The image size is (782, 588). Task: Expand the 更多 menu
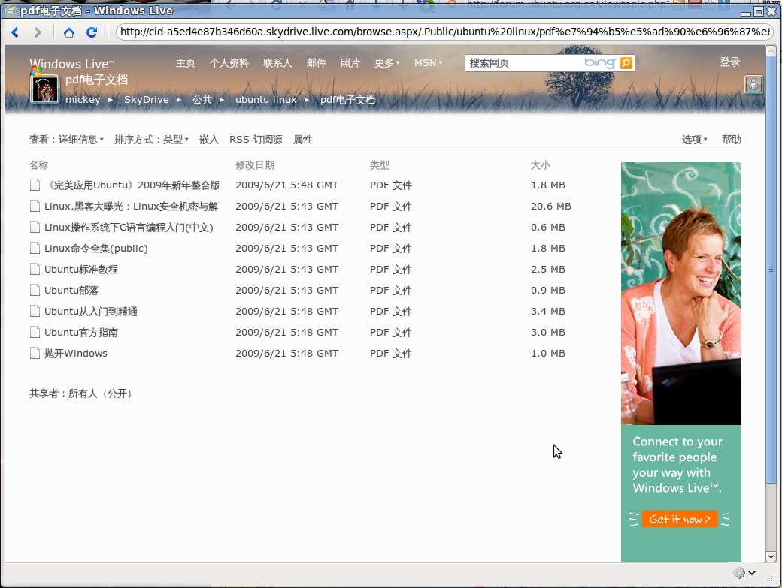point(387,63)
